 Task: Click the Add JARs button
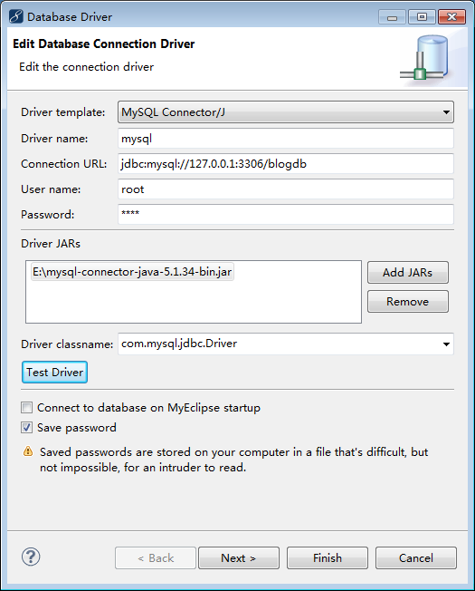[x=408, y=272]
